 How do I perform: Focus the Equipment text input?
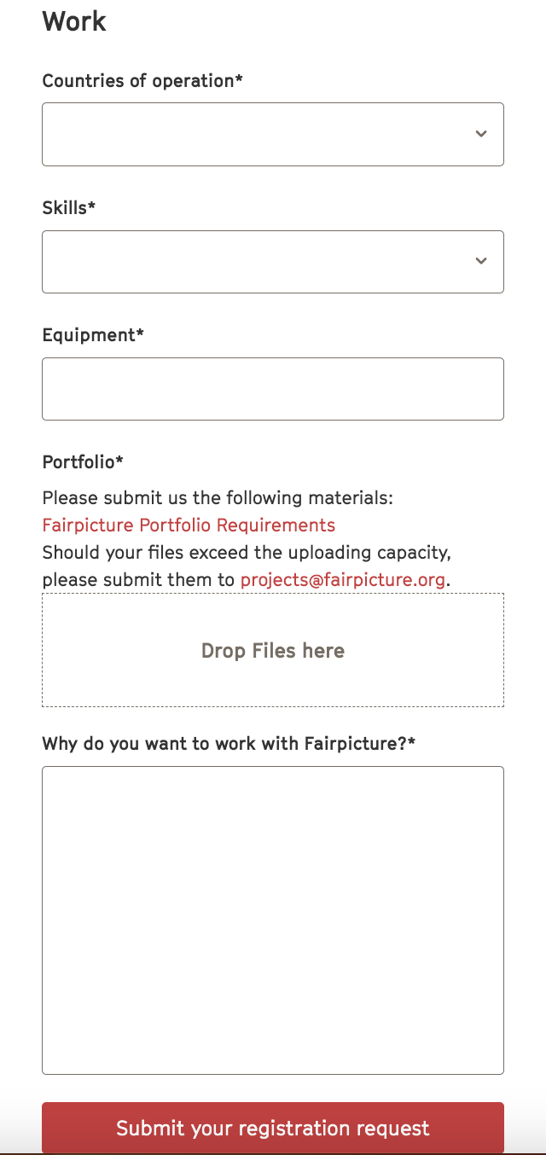click(x=273, y=389)
